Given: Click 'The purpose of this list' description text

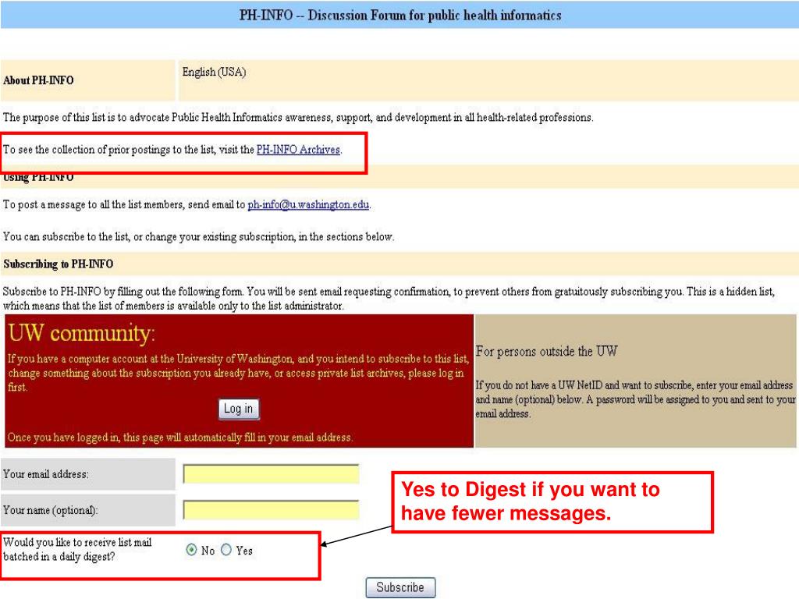Looking at the screenshot, I should point(298,118).
